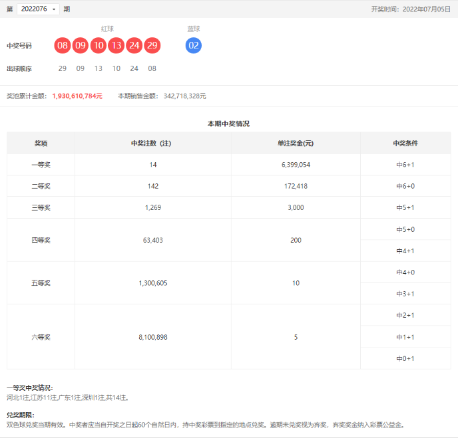Viewport: 458px width, 438px height.
Task: Click the 奖项 column header
Action: coord(41,143)
